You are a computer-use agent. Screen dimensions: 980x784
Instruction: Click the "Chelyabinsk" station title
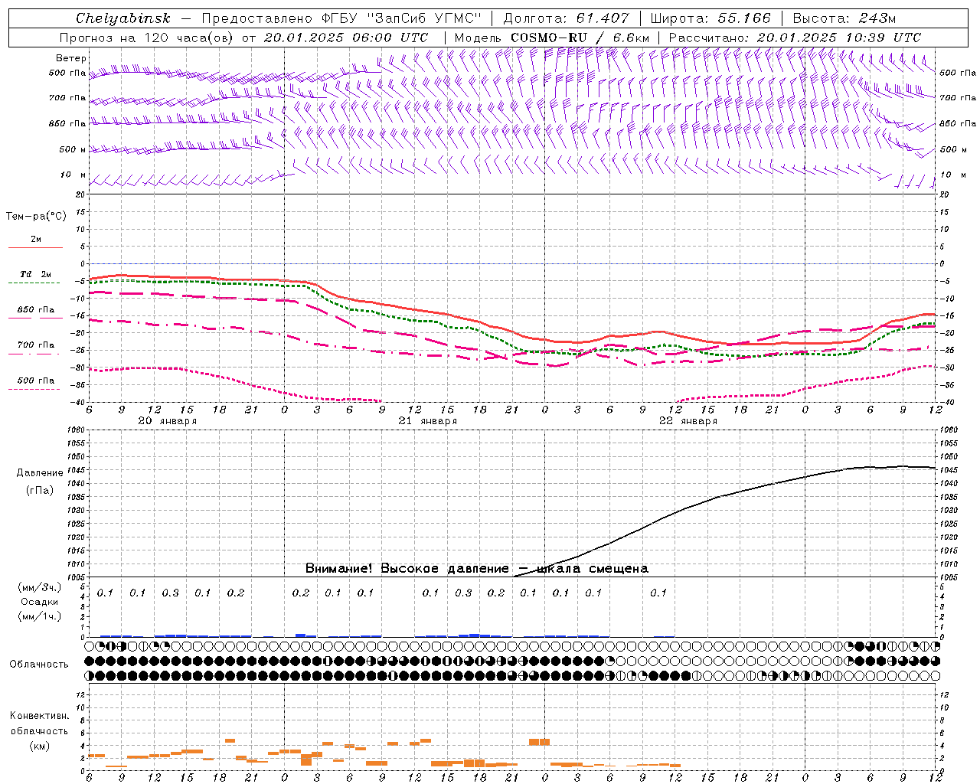(x=122, y=18)
